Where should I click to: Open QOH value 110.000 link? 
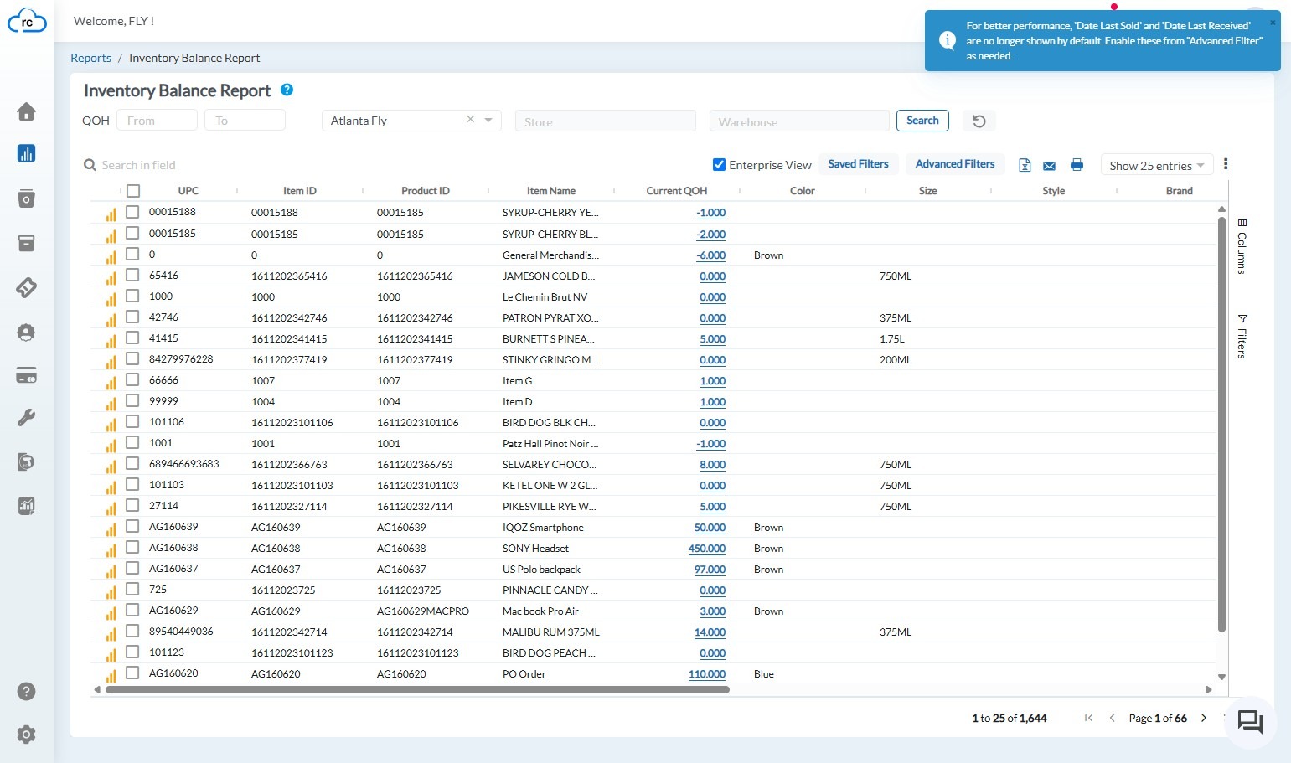point(707,674)
